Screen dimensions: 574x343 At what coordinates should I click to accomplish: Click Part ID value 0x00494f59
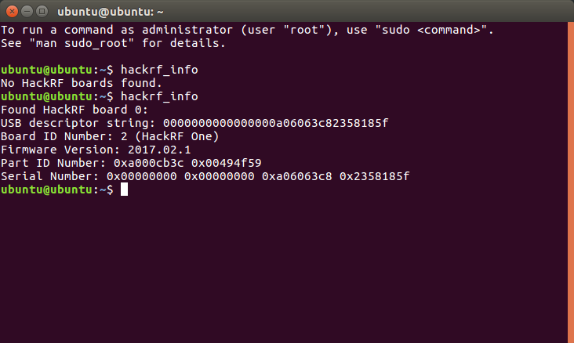(227, 163)
